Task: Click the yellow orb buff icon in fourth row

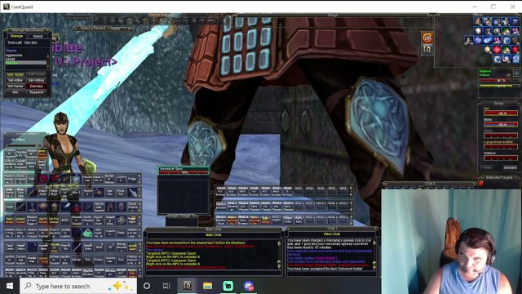Action: [x=488, y=50]
